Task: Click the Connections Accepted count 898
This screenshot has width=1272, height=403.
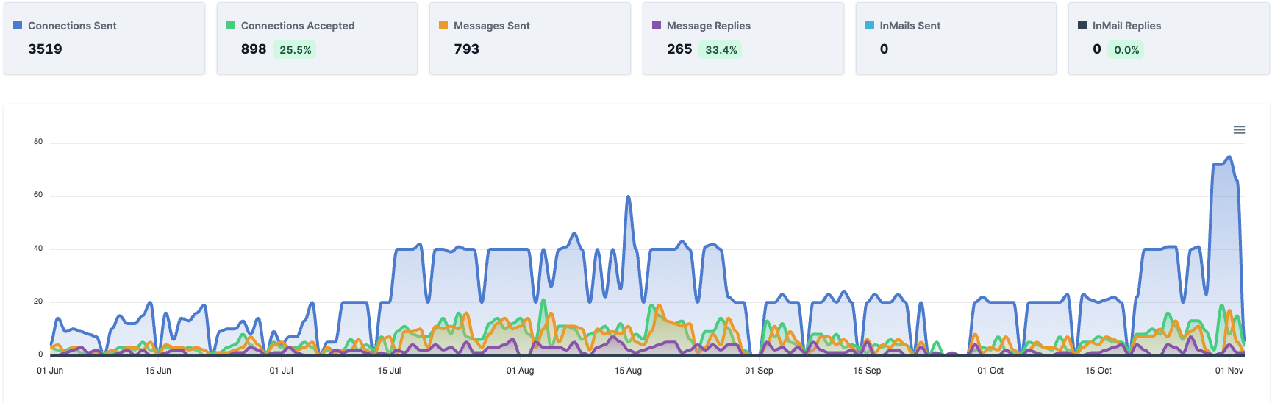Action: coord(254,49)
